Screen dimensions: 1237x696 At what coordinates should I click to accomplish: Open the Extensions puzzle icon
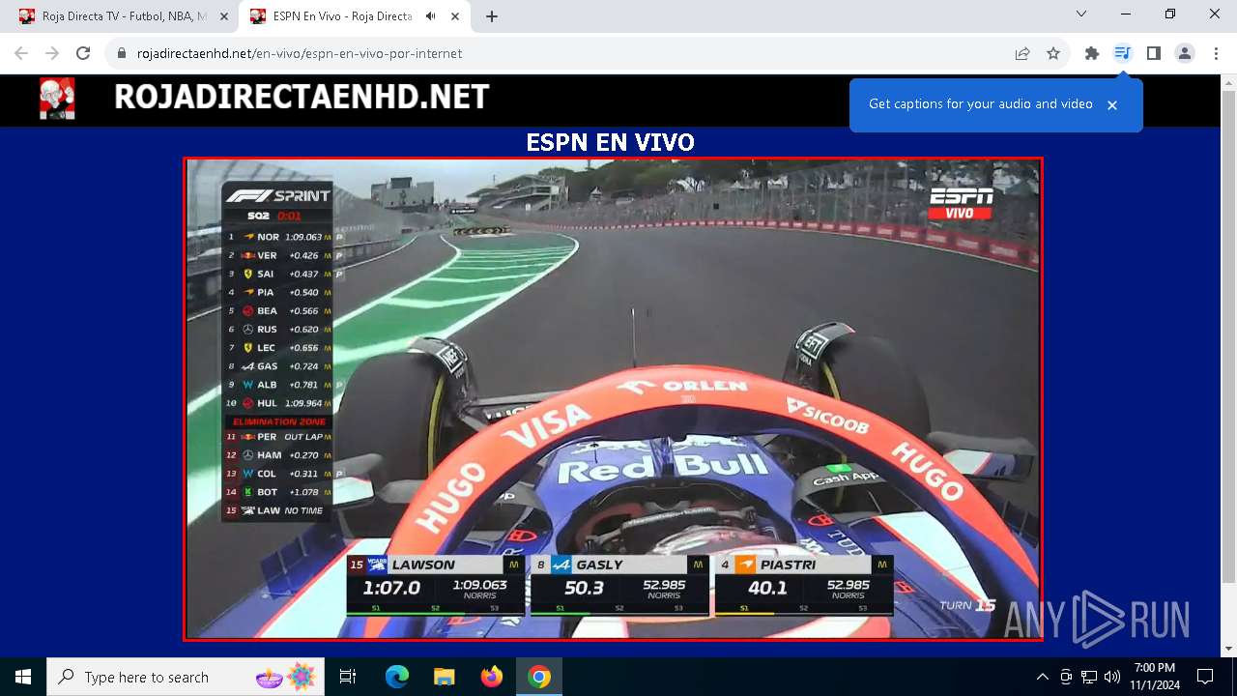coord(1092,53)
